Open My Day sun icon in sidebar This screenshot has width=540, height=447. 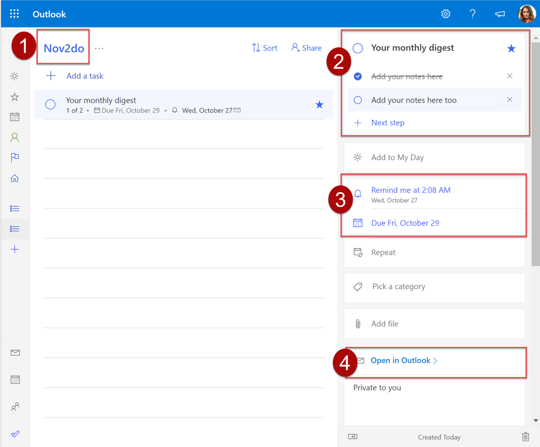[x=15, y=76]
